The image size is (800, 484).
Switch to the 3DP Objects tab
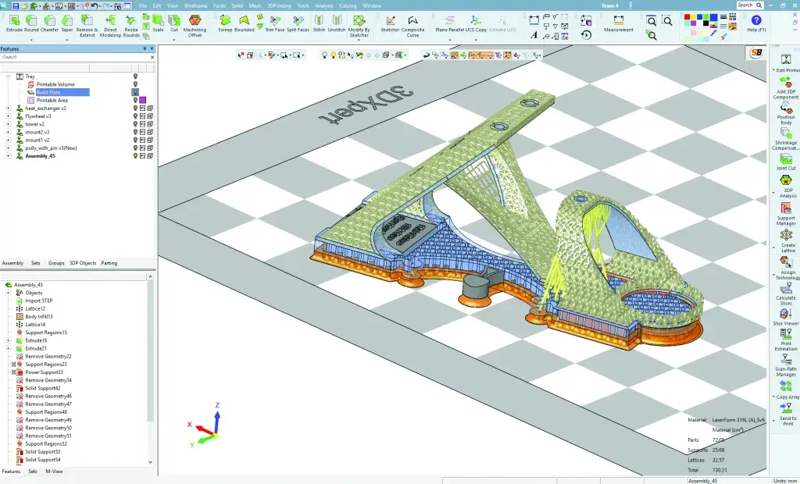tap(82, 263)
